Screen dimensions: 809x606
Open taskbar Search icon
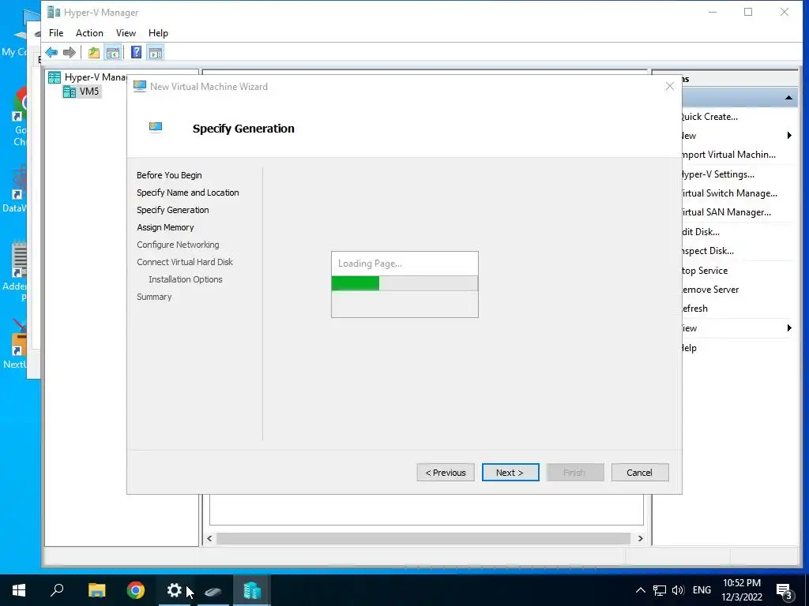click(x=57, y=590)
